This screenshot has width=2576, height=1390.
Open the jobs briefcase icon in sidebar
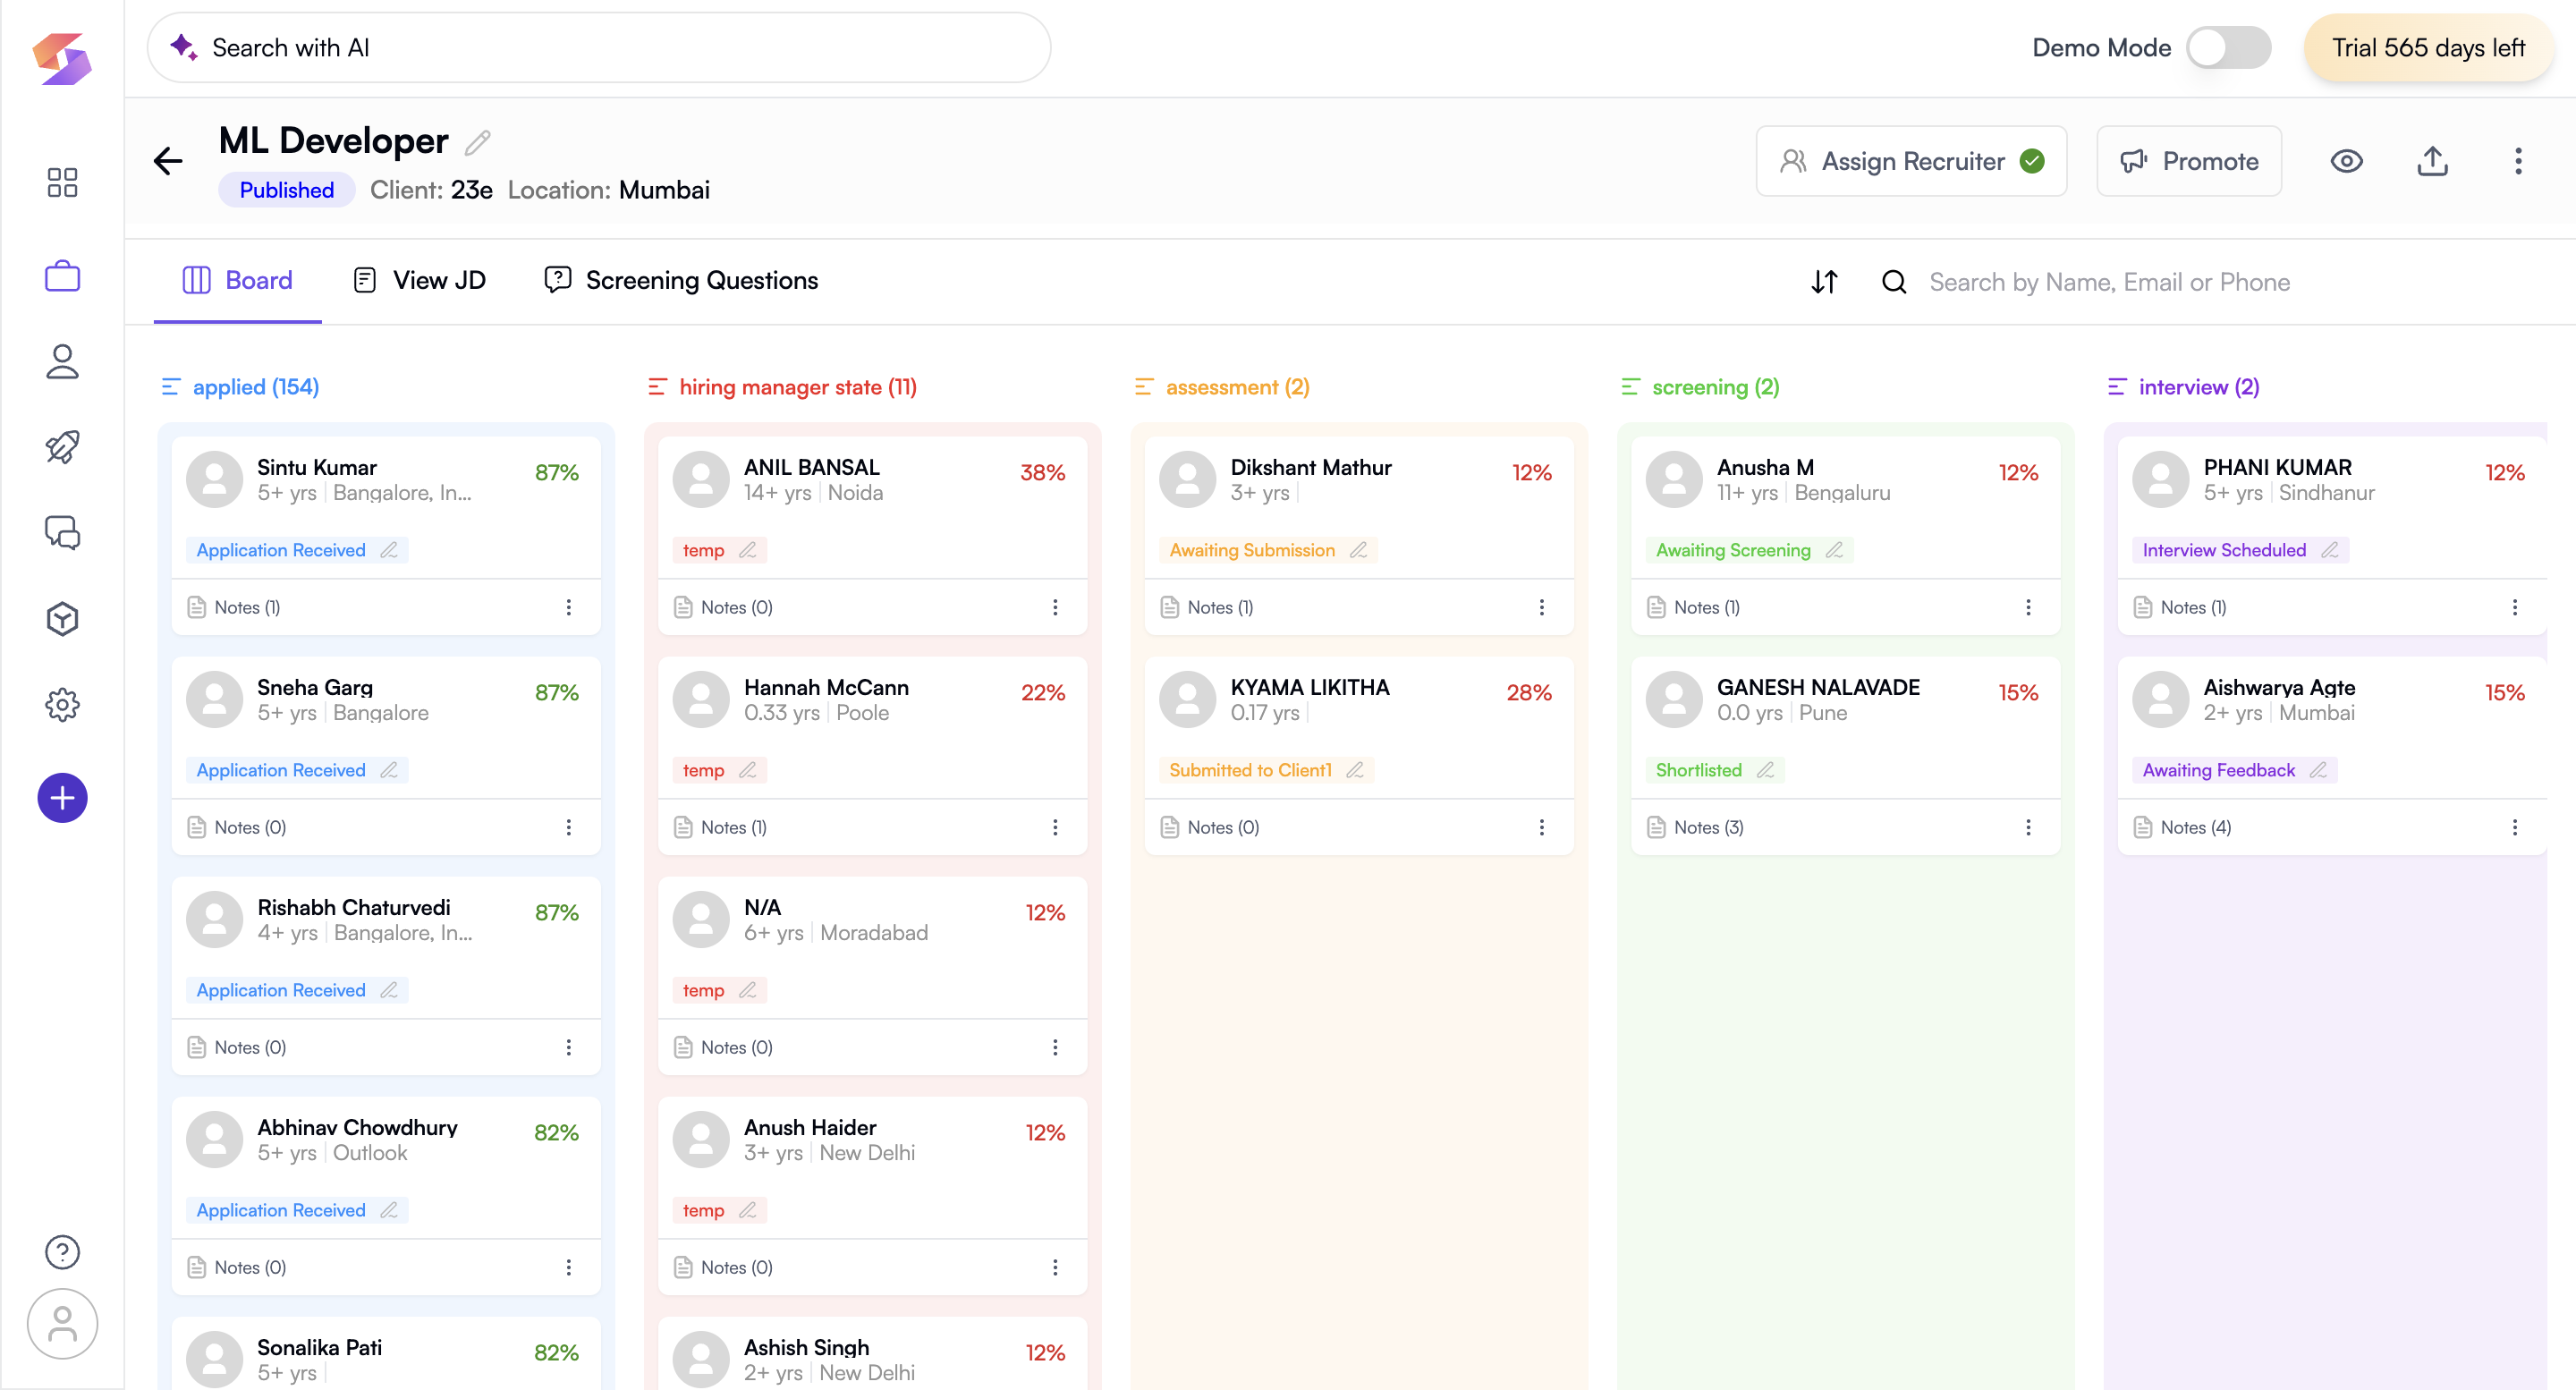pyautogui.click(x=62, y=276)
